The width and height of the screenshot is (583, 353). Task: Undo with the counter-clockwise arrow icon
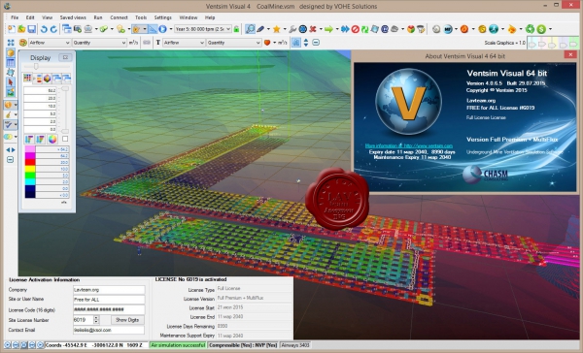coord(44,29)
